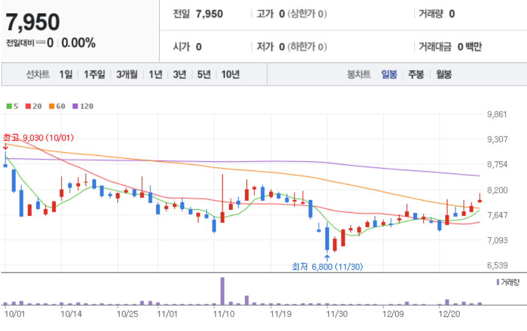
Task: Click the 11/01 date axis label
Action: click(168, 314)
